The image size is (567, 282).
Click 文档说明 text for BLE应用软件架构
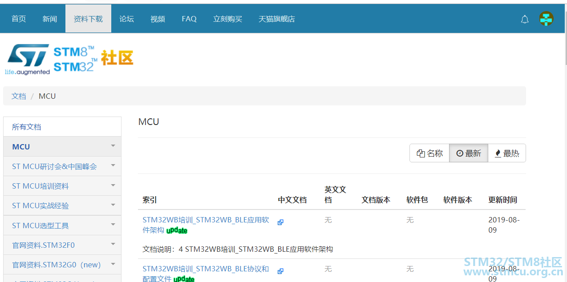(238, 249)
